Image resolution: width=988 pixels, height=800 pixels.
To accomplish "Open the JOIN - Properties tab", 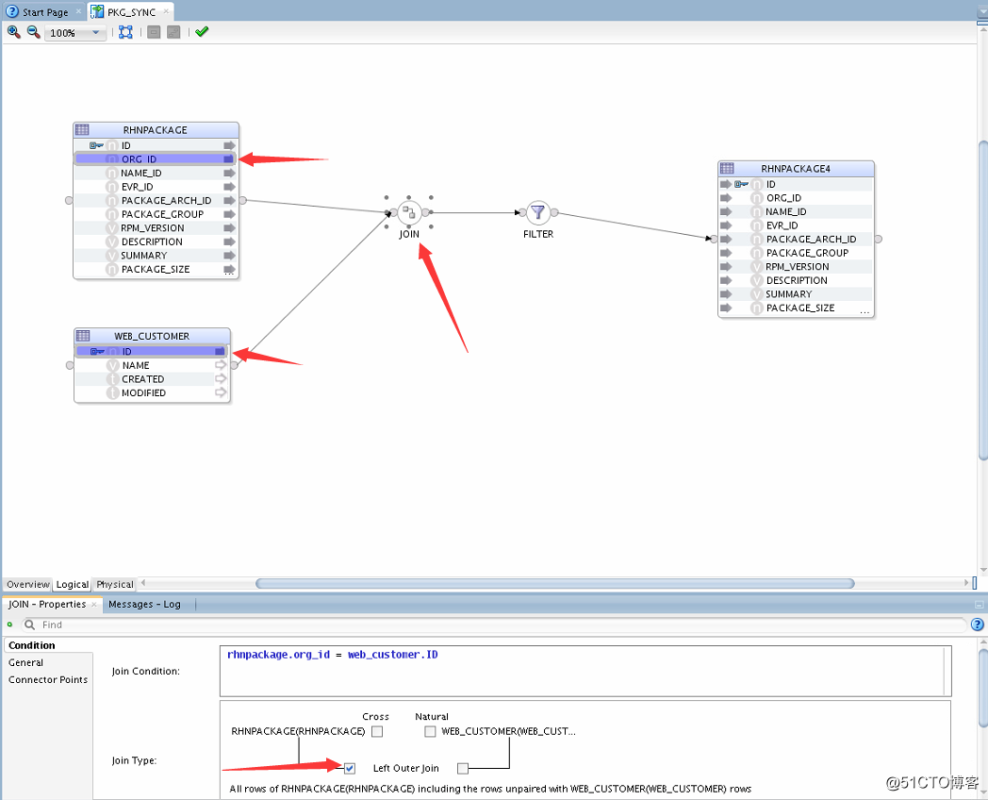I will coord(46,604).
